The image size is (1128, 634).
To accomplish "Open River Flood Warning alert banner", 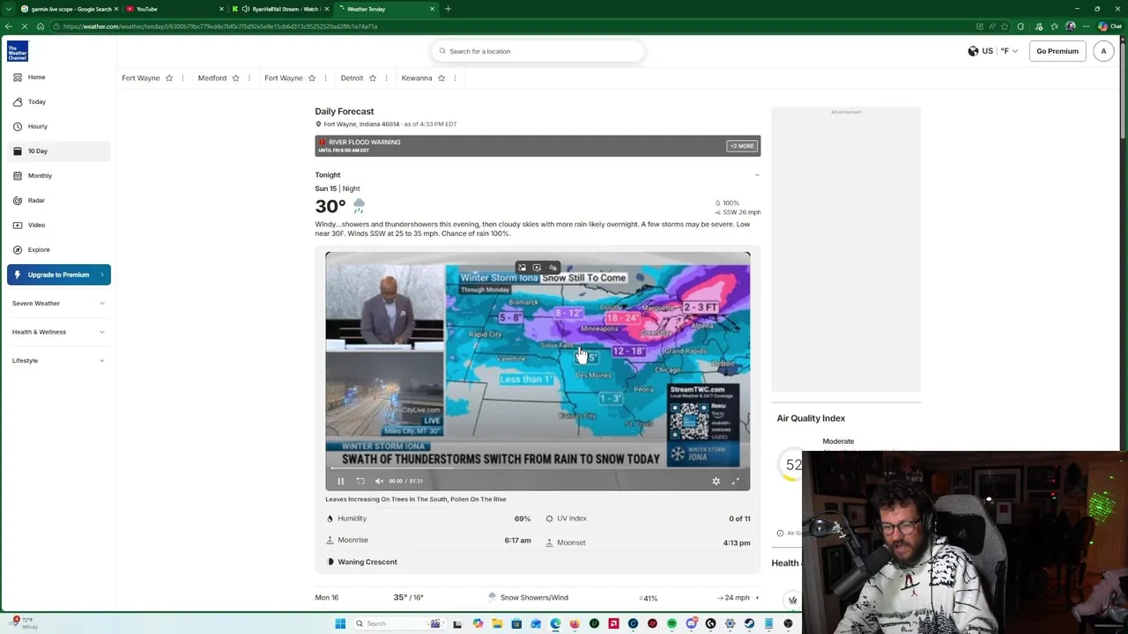I will (x=538, y=145).
